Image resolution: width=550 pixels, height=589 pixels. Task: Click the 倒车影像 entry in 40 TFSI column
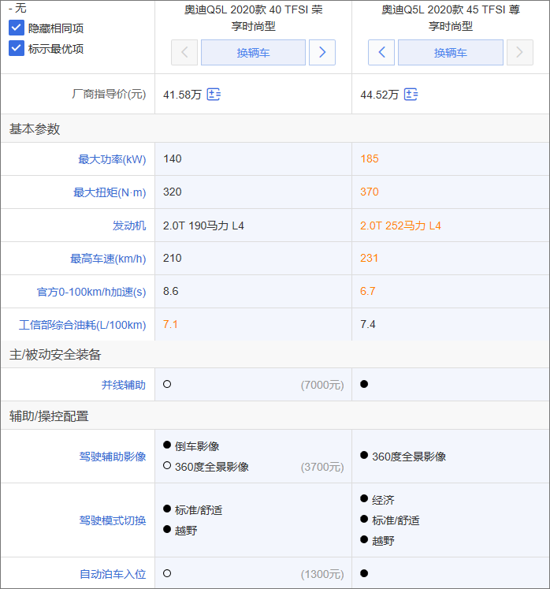197,445
